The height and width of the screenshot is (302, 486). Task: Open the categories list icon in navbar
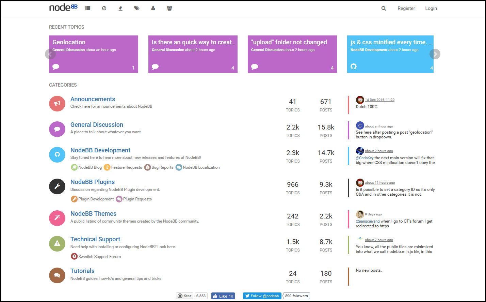click(88, 8)
